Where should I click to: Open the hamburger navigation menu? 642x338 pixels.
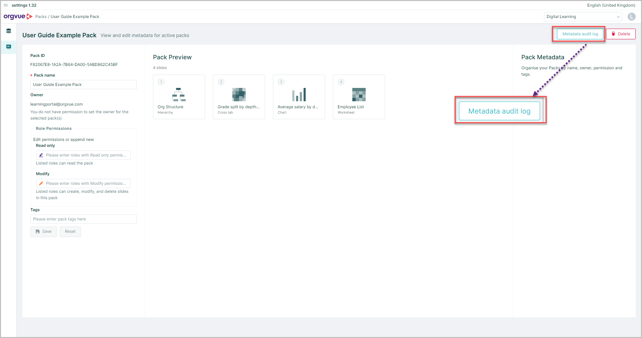click(5, 5)
